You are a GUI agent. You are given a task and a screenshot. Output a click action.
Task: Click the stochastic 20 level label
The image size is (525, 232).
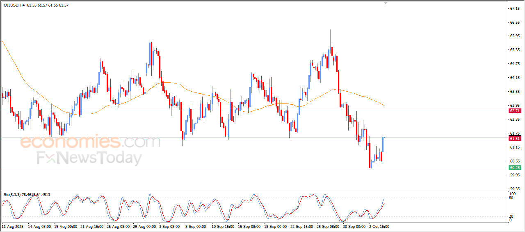click(511, 216)
